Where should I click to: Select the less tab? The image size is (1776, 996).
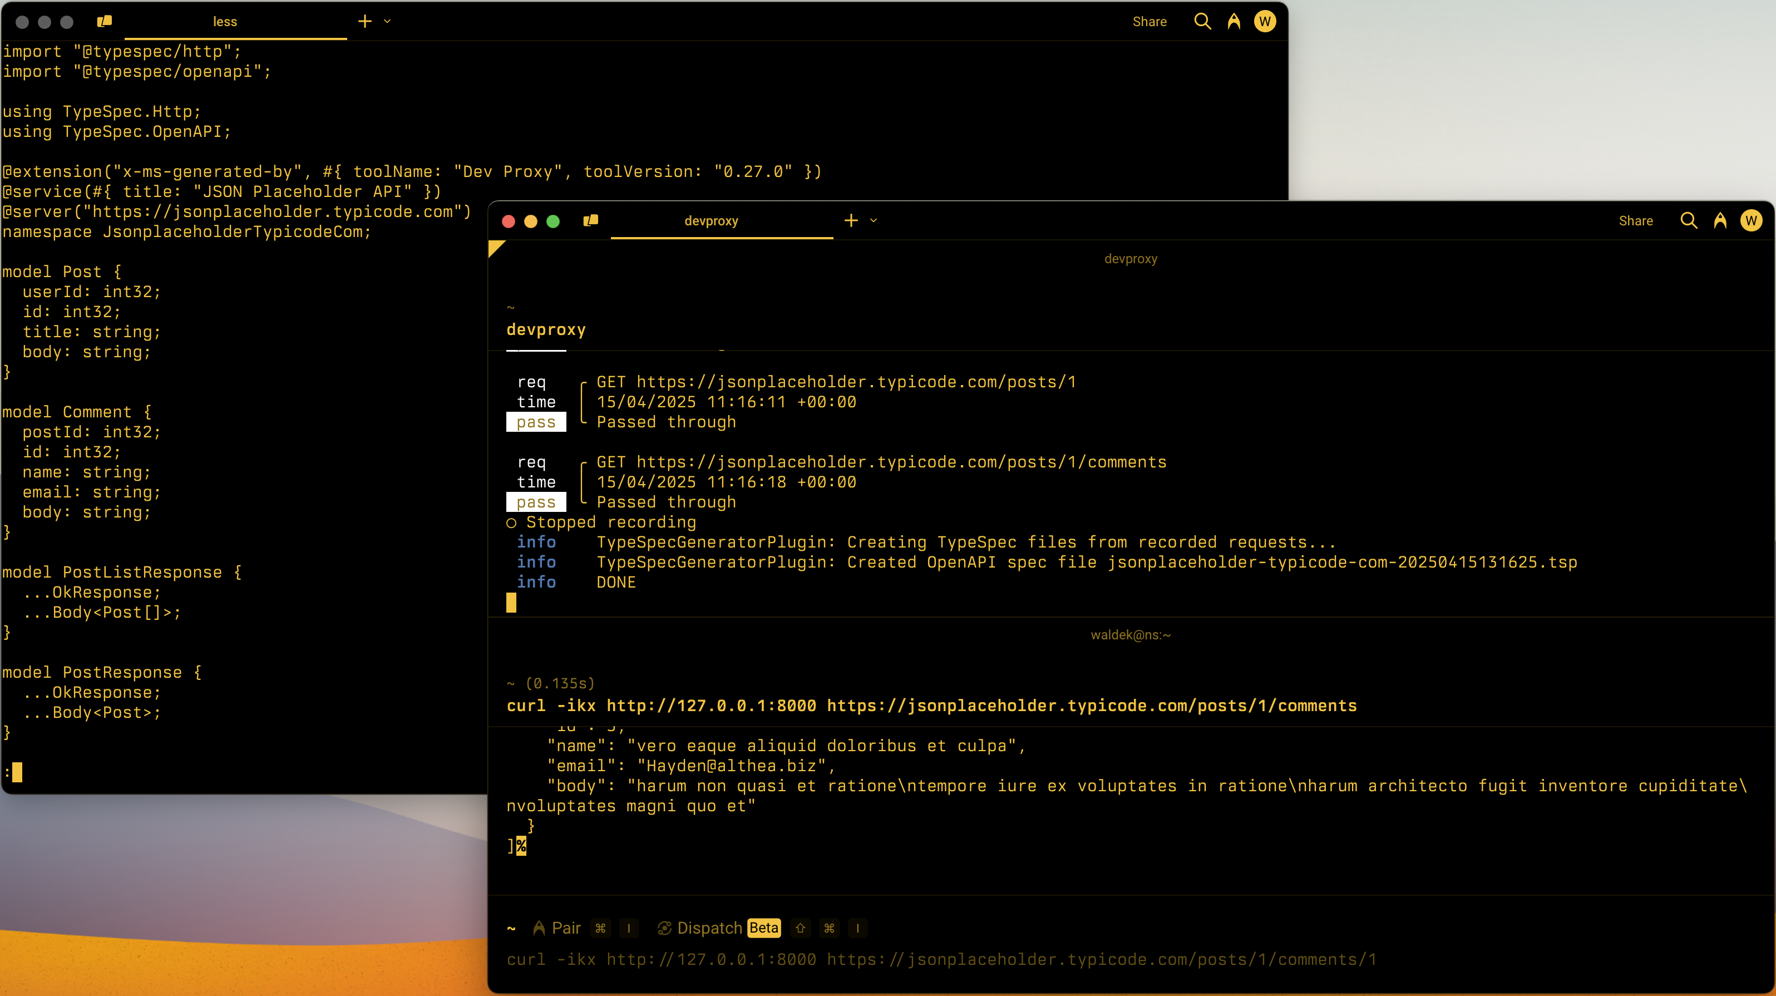(225, 21)
